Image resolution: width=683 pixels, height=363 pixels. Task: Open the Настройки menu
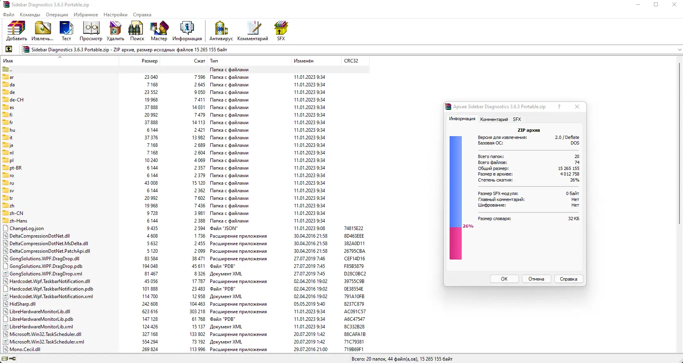tap(115, 15)
